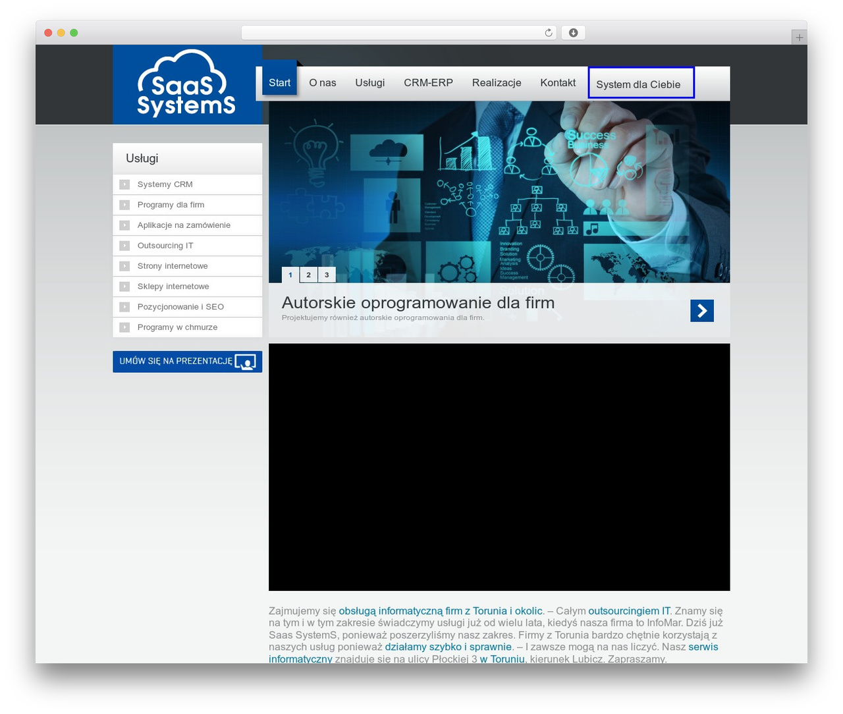The image size is (843, 714).
Task: Select CRM-ERP in the navigation bar
Action: click(x=429, y=82)
